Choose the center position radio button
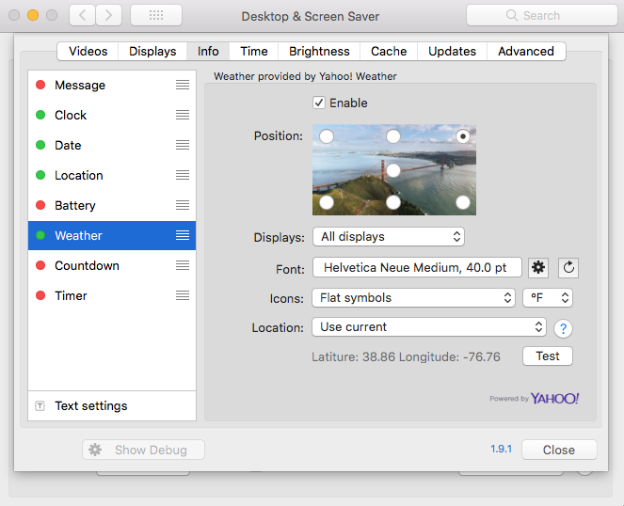Image resolution: width=624 pixels, height=506 pixels. 393,170
